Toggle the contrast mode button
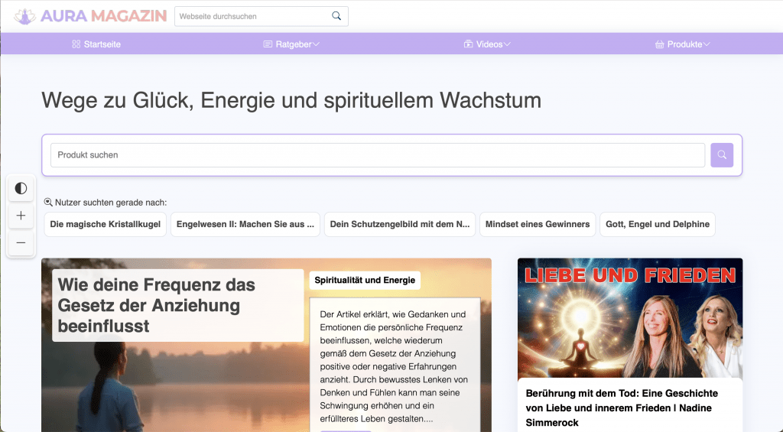Image resolution: width=783 pixels, height=432 pixels. tap(21, 188)
